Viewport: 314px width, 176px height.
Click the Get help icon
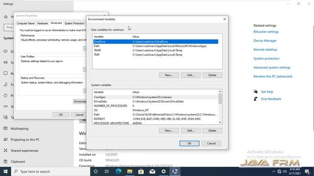(256, 91)
